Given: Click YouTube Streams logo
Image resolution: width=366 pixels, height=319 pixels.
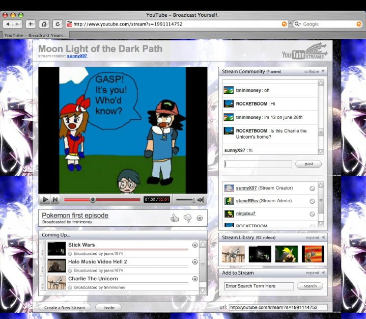Looking at the screenshot, I should coord(304,51).
